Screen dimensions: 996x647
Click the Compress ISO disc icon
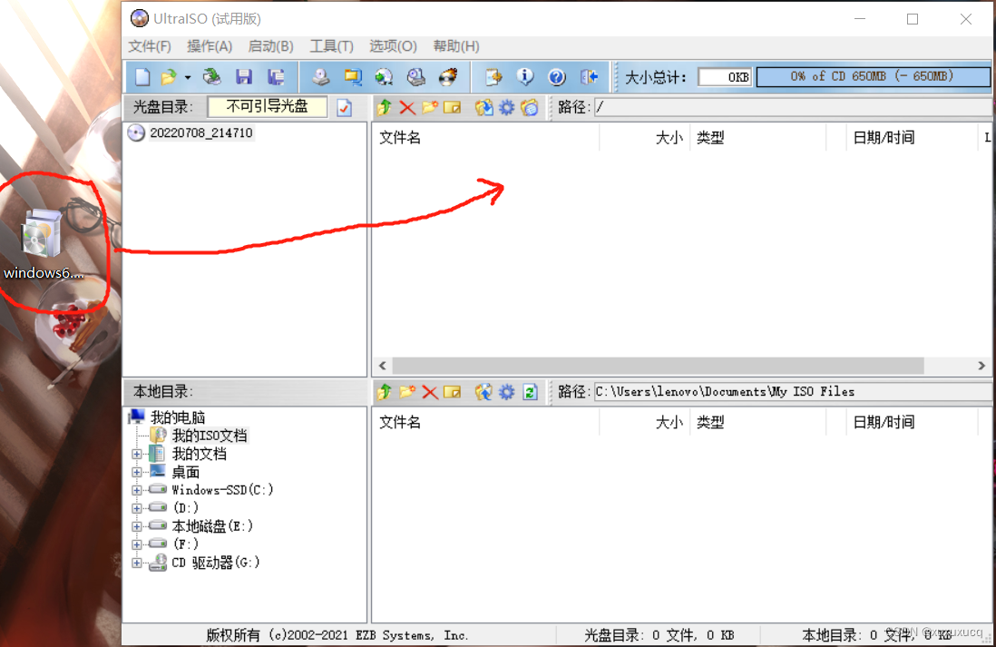[384, 77]
